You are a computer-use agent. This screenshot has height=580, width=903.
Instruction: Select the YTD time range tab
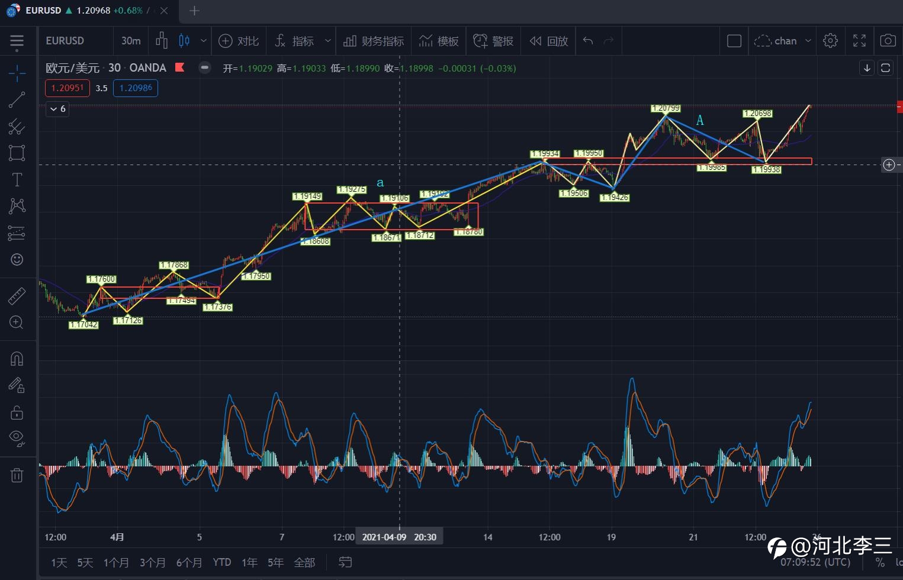tap(222, 562)
